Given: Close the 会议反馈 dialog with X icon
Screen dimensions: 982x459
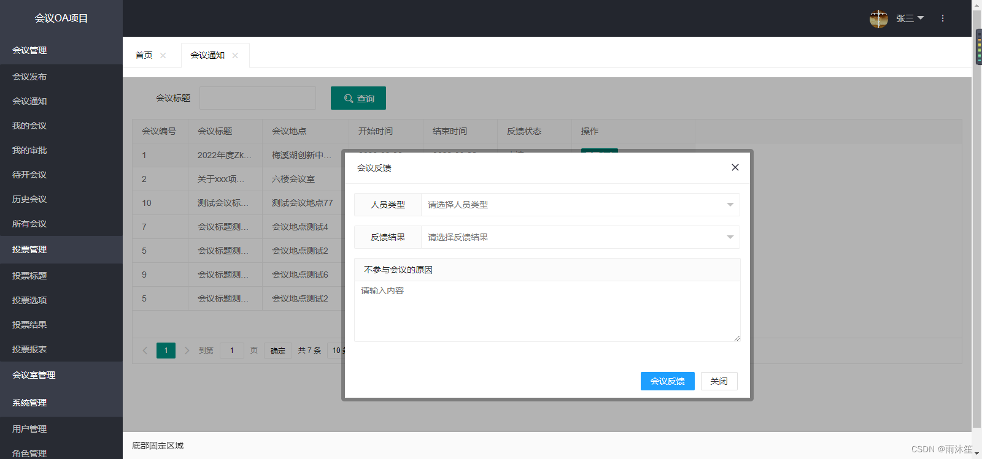Looking at the screenshot, I should (735, 167).
